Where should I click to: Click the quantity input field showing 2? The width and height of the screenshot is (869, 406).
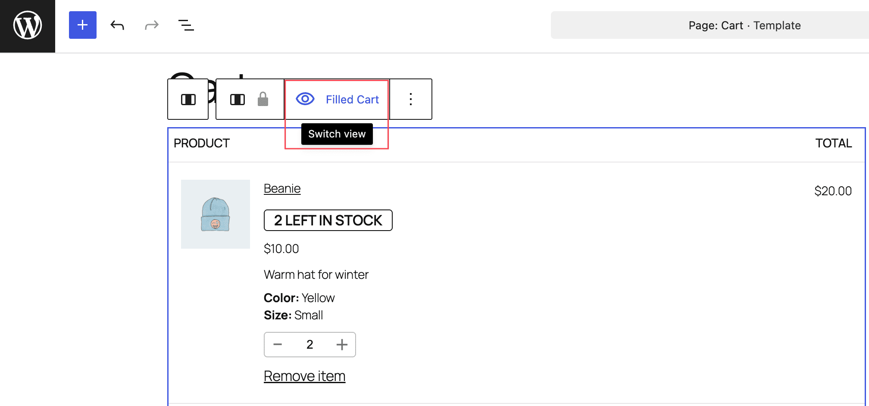point(310,344)
